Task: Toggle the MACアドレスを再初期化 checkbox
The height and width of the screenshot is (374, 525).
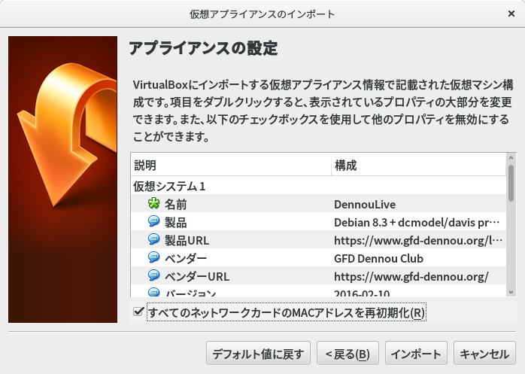Action: (x=138, y=312)
